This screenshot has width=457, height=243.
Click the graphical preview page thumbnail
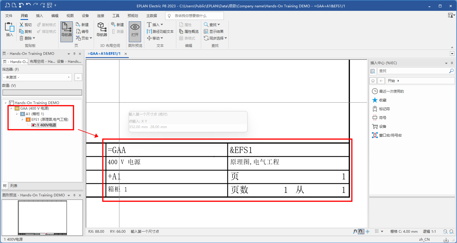pyautogui.click(x=42, y=217)
